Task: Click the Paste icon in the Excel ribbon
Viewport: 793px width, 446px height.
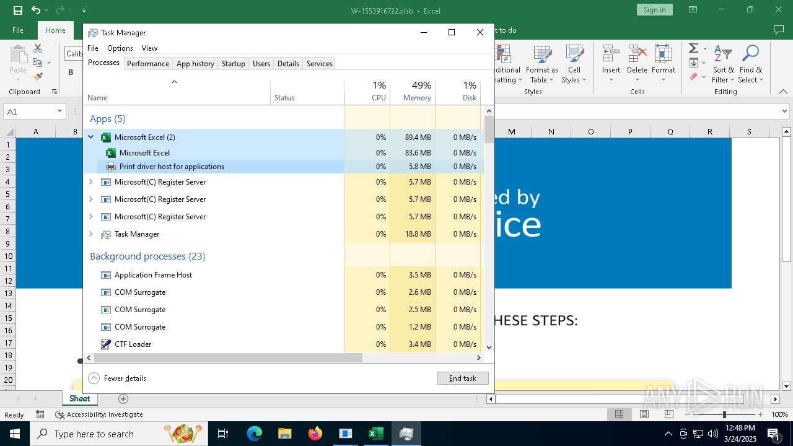Action: point(18,55)
